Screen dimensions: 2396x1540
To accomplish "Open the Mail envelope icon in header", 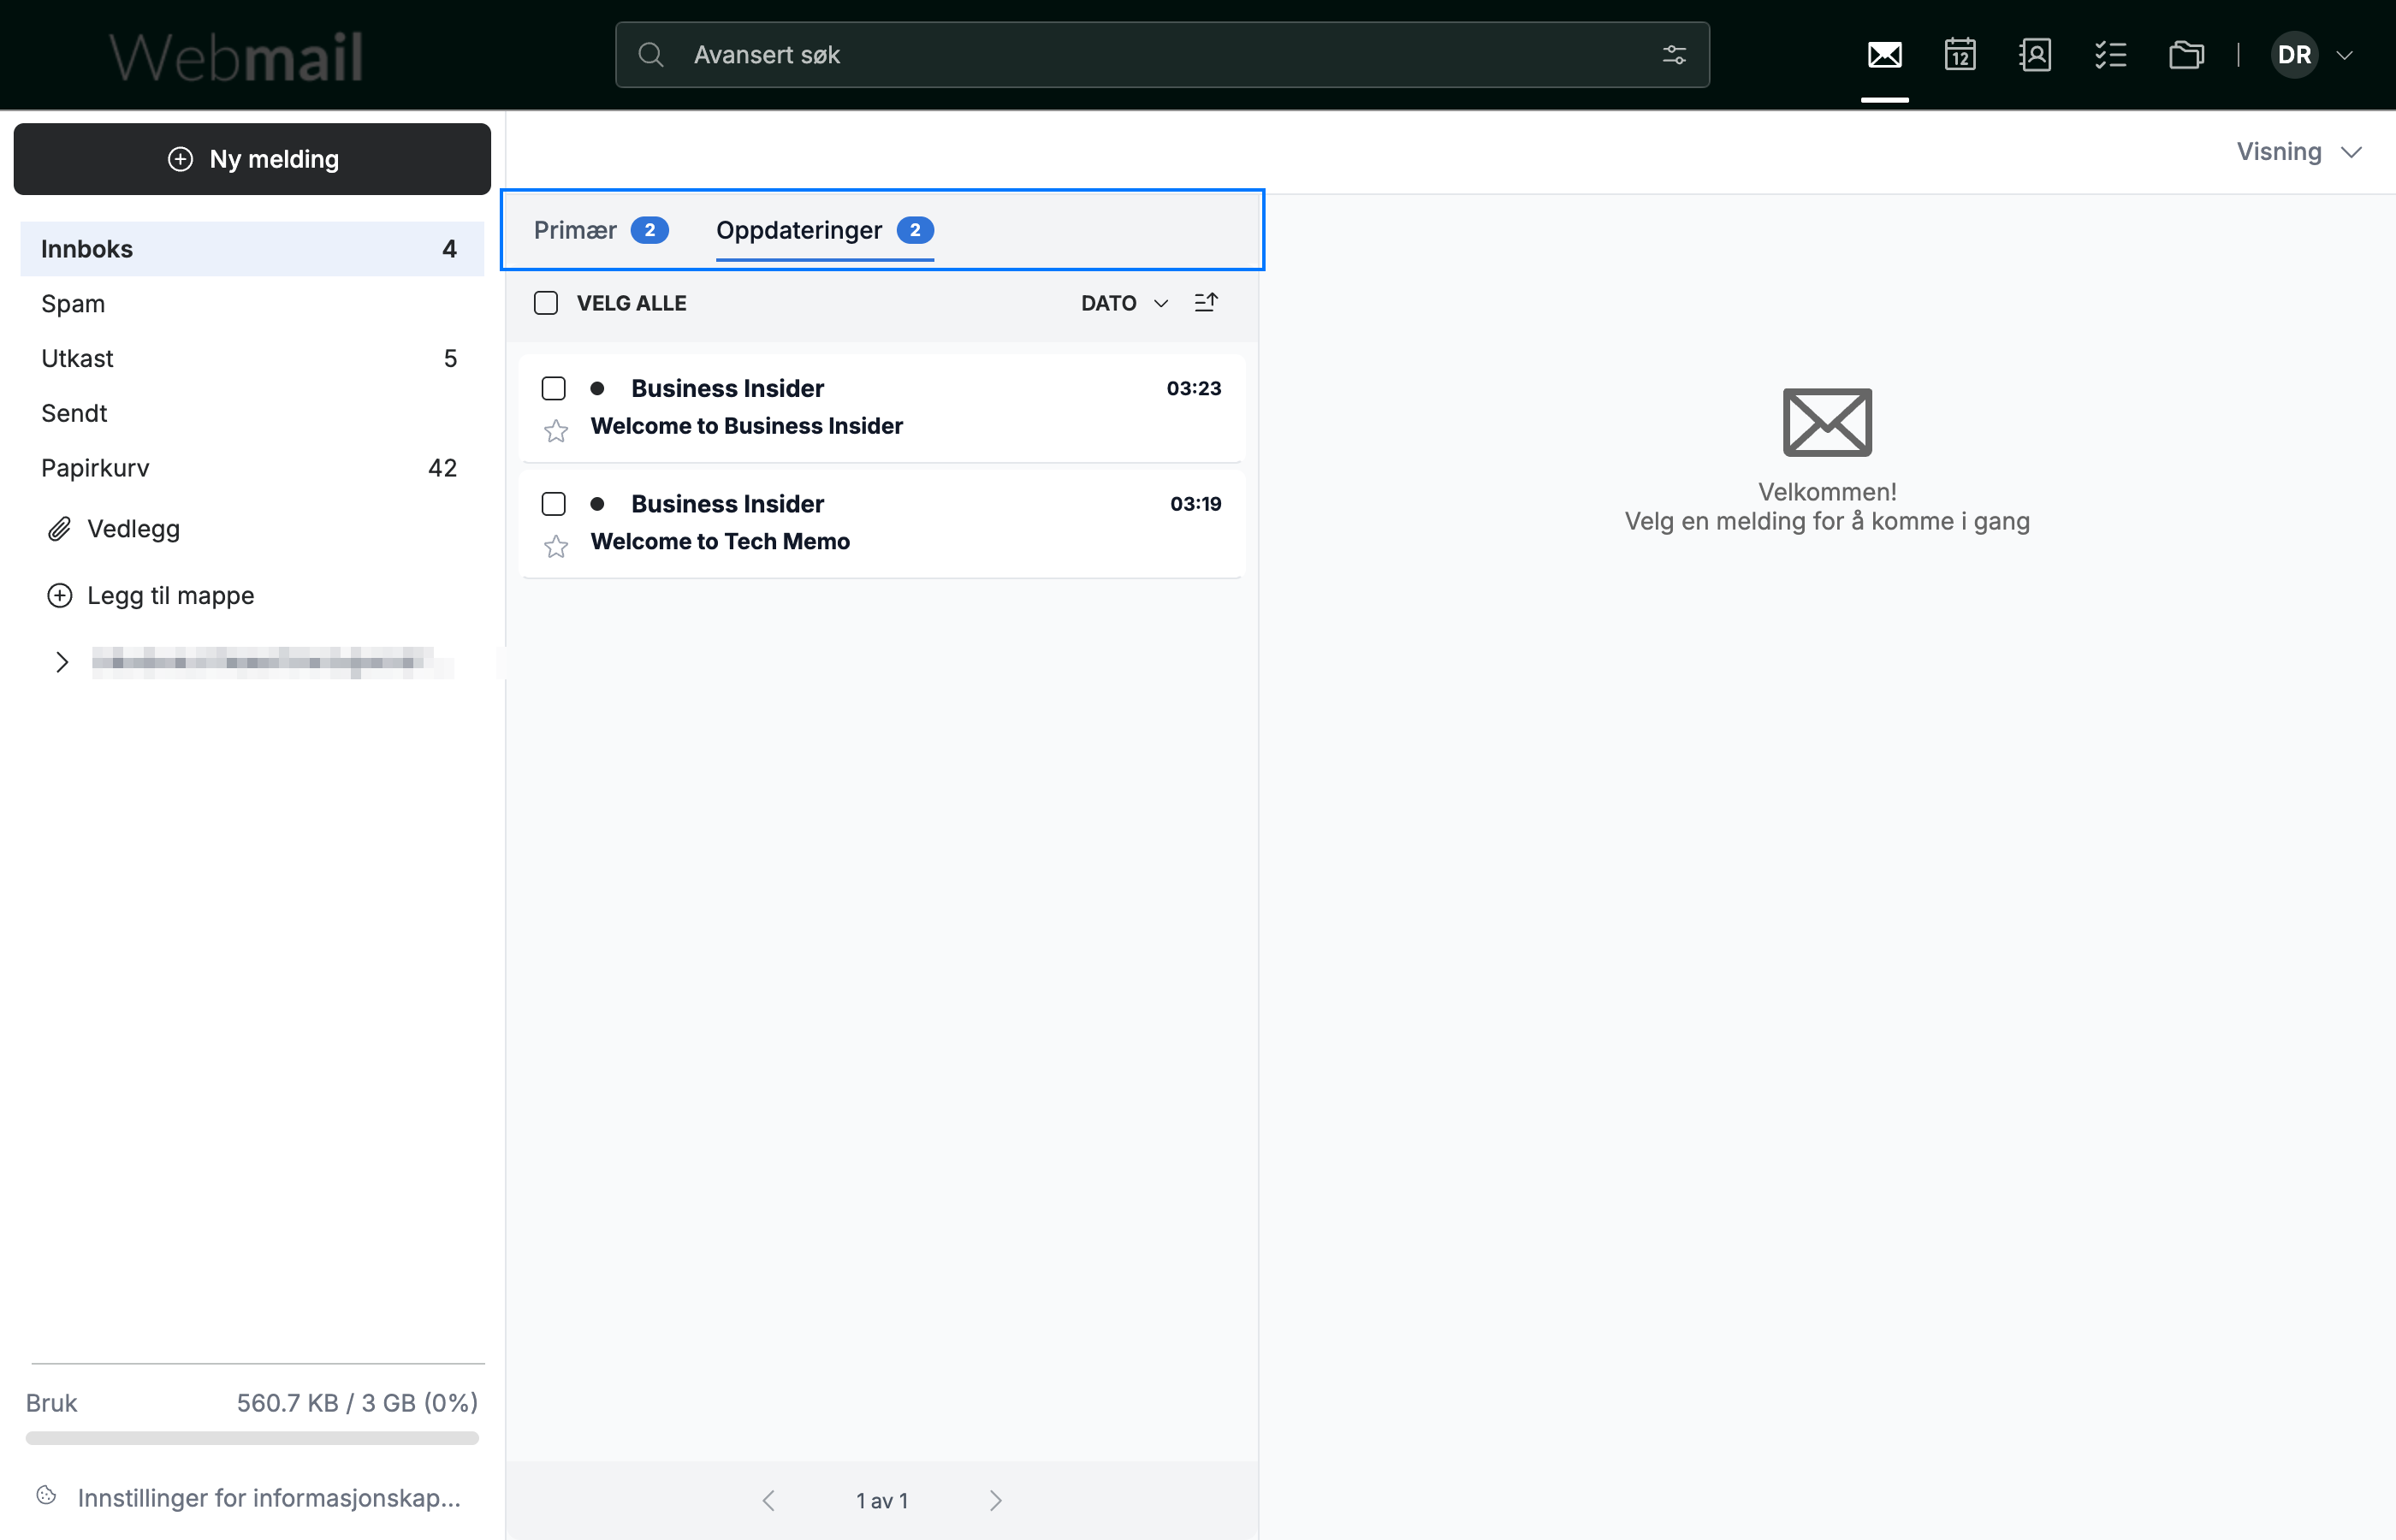I will click(x=1884, y=54).
